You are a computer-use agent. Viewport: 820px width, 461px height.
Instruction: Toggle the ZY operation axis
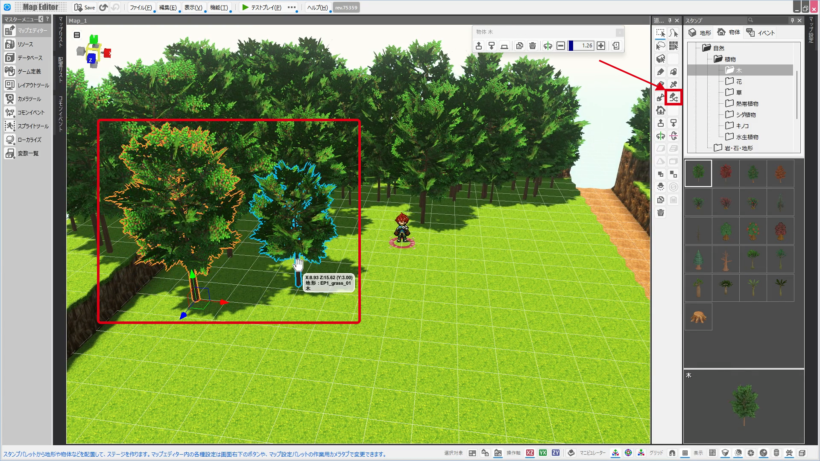point(556,453)
